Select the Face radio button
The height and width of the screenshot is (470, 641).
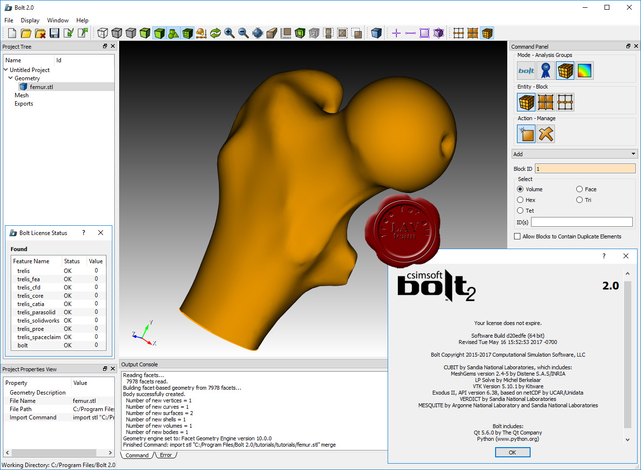[x=579, y=189]
